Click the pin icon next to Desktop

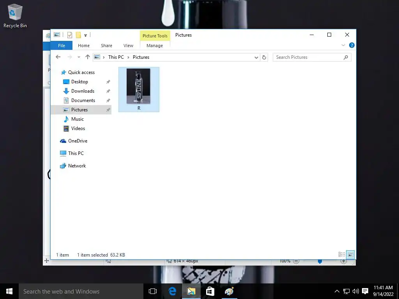point(108,82)
